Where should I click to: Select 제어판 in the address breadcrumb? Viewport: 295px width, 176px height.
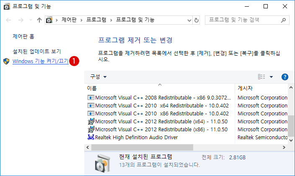69,20
